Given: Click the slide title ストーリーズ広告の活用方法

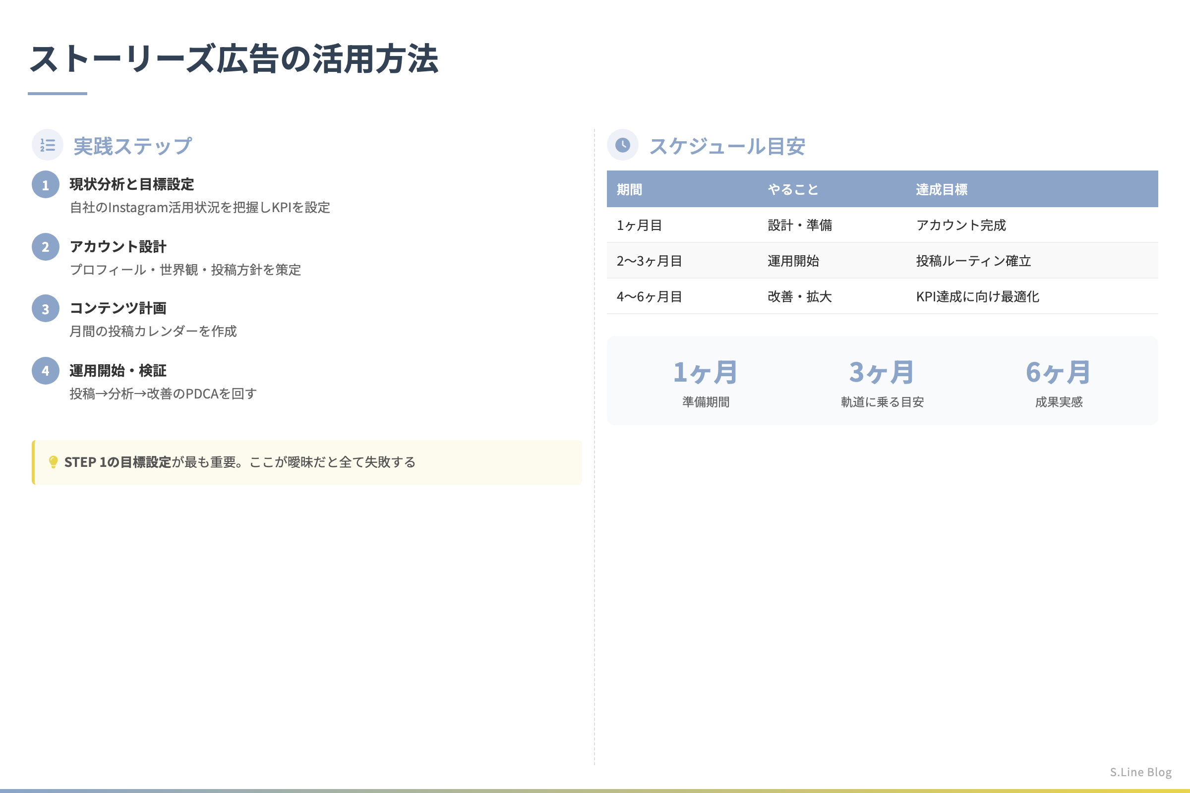Looking at the screenshot, I should (234, 58).
